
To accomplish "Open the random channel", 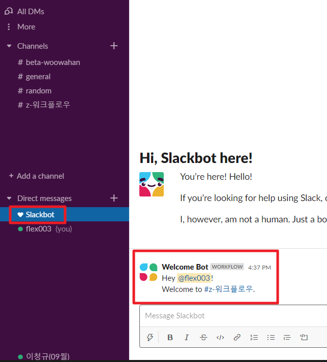I will click(35, 91).
